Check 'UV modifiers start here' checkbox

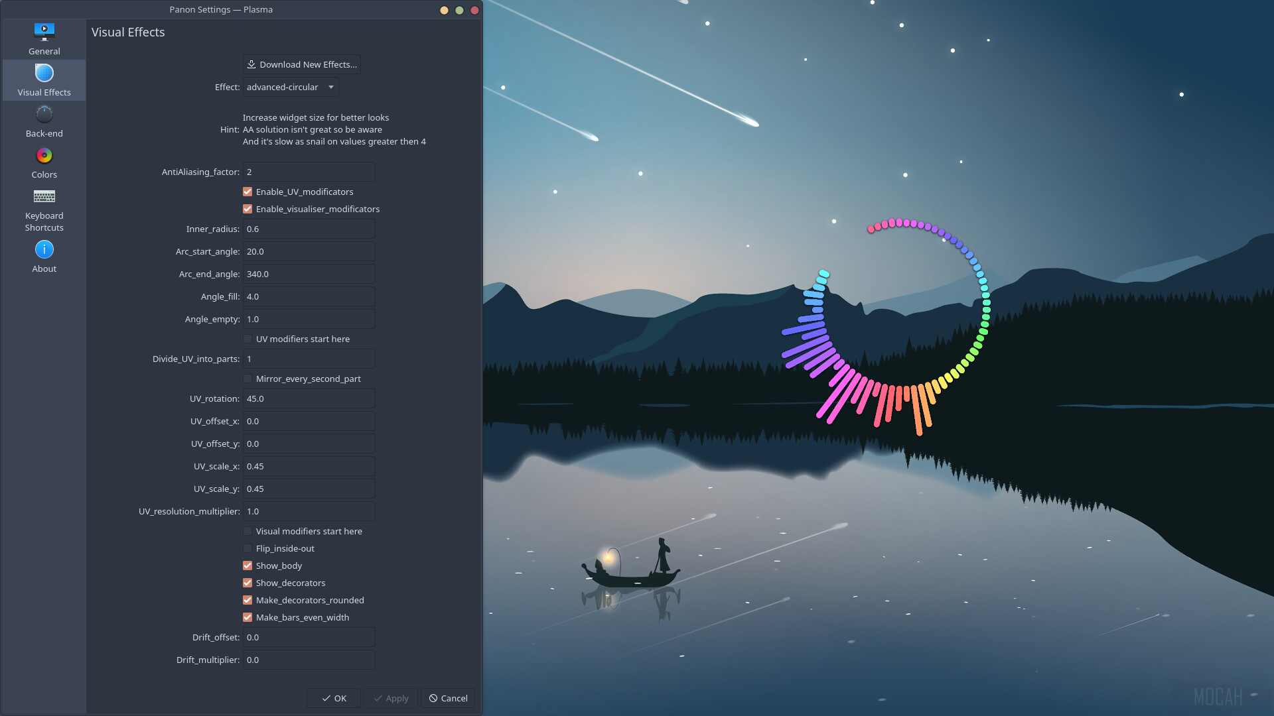[248, 339]
